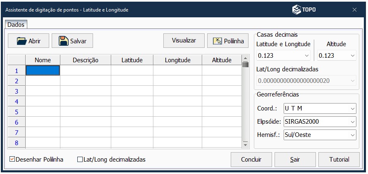
Task: Click the Salvar floppy disk icon
Action: 64,41
